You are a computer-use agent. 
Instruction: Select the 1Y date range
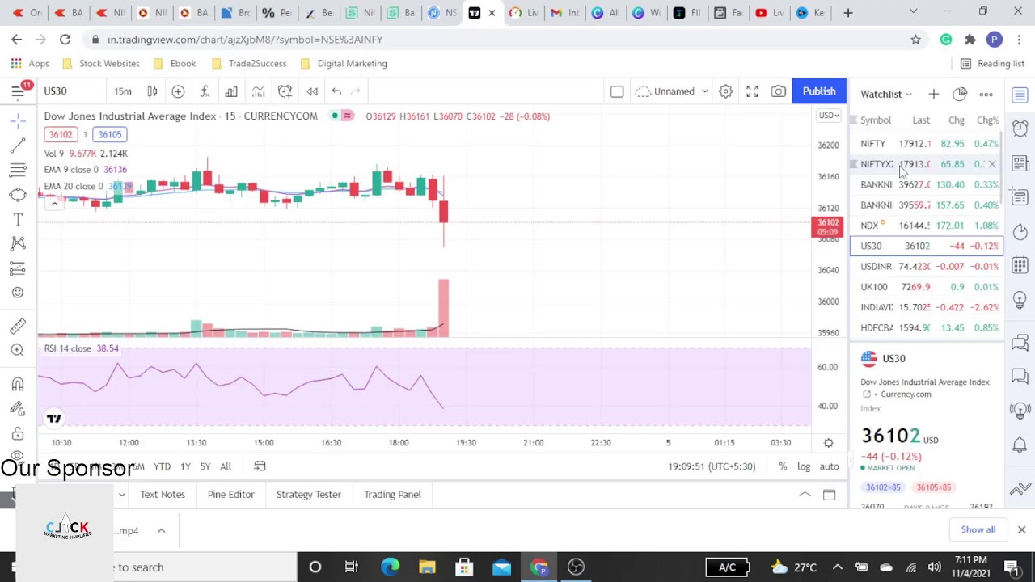tap(185, 466)
